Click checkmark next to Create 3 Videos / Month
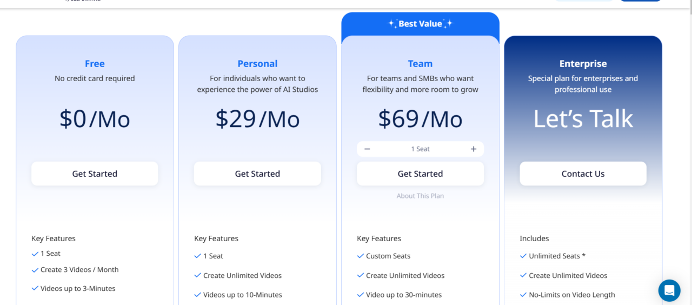The height and width of the screenshot is (305, 692). [35, 270]
